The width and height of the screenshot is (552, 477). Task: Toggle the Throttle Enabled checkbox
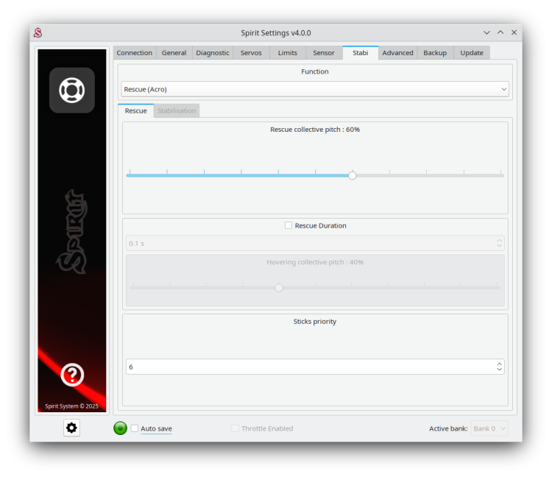tap(236, 428)
